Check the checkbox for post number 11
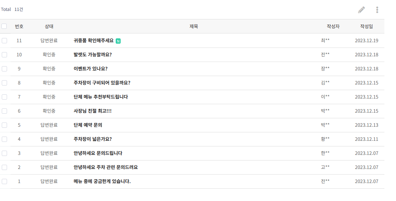Viewport: 396px width, 201px height. (x=4, y=40)
